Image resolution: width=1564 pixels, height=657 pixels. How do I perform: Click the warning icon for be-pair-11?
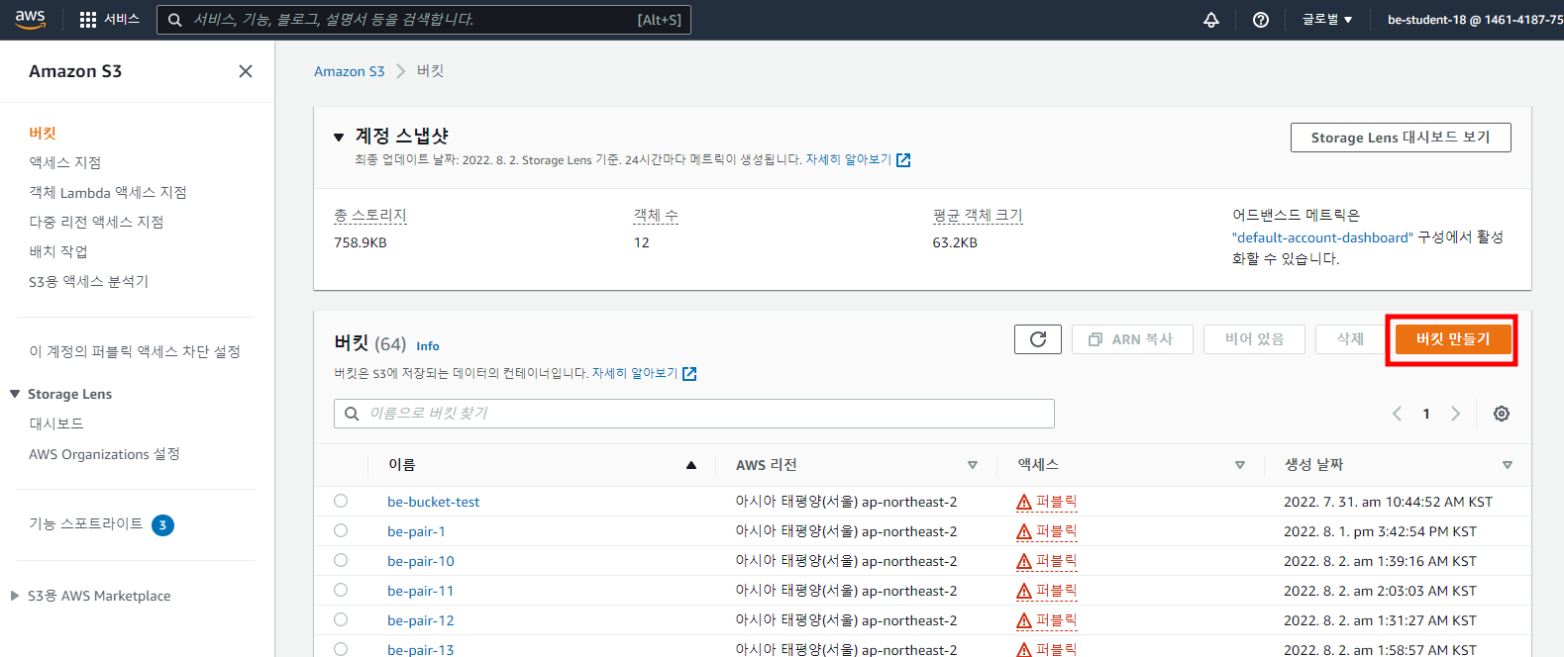1024,592
